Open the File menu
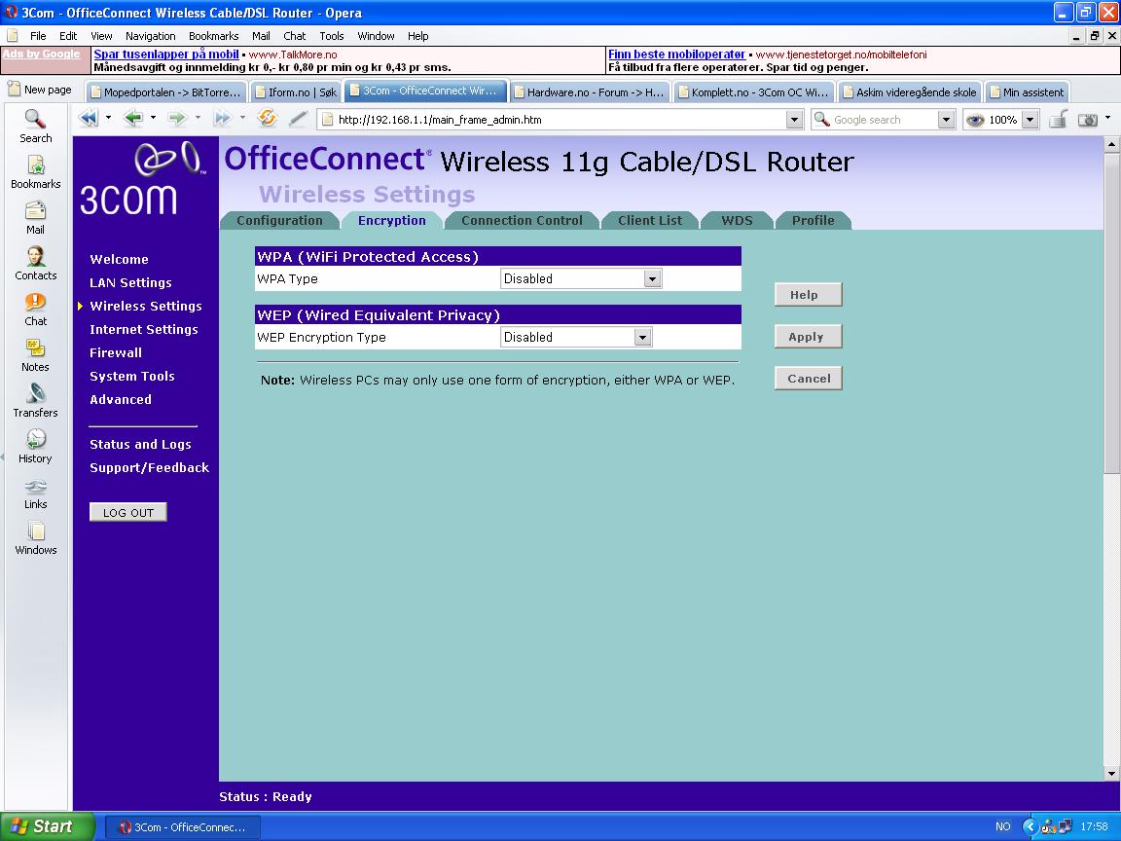Screen dimensions: 1121x841 [x=38, y=36]
